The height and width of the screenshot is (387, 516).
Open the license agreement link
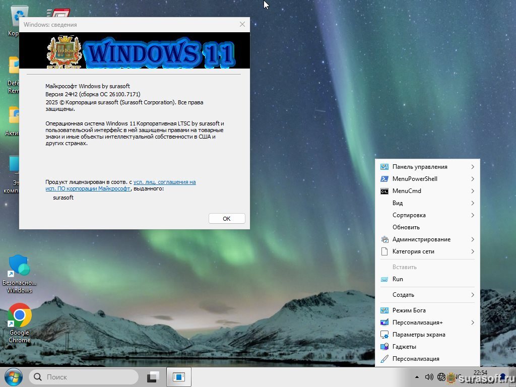point(164,182)
